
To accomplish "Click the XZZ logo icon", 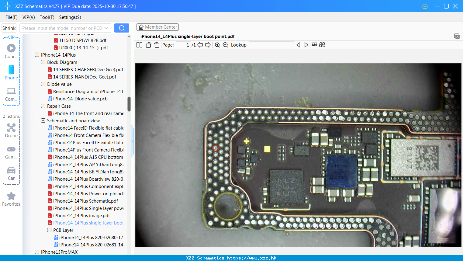I will point(8,6).
